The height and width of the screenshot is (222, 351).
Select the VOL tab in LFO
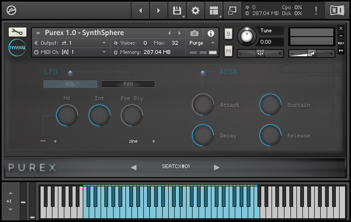coord(70,84)
